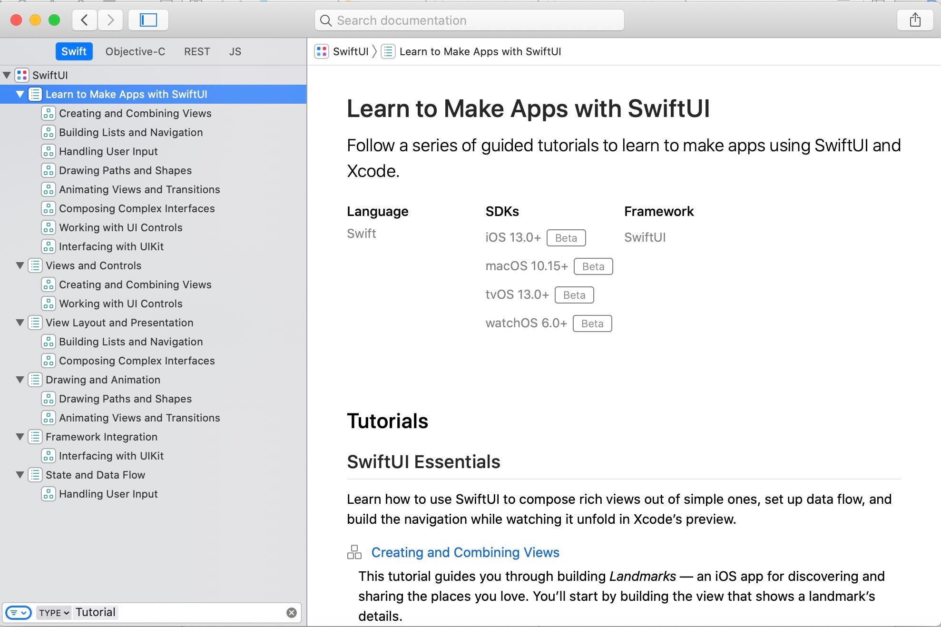Click the Beta badge next to tvOS 13.0+
Image resolution: width=941 pixels, height=627 pixels.
(x=574, y=295)
